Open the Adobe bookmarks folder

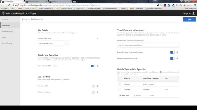click(x=19, y=9)
